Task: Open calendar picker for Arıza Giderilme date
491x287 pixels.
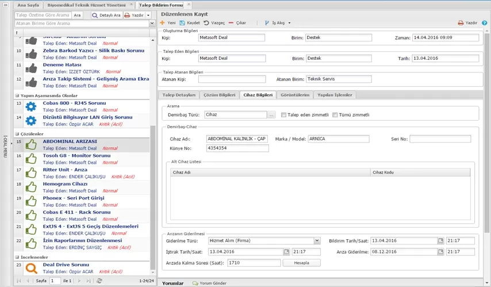Action: click(441, 252)
